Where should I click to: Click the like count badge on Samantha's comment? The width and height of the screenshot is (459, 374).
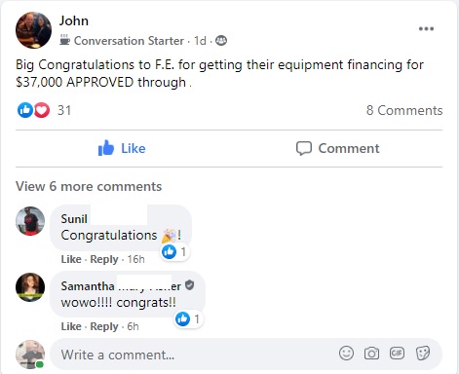[x=188, y=319]
